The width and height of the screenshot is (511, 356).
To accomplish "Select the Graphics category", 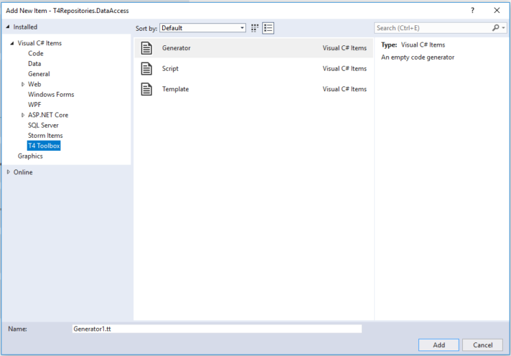I will coord(30,156).
